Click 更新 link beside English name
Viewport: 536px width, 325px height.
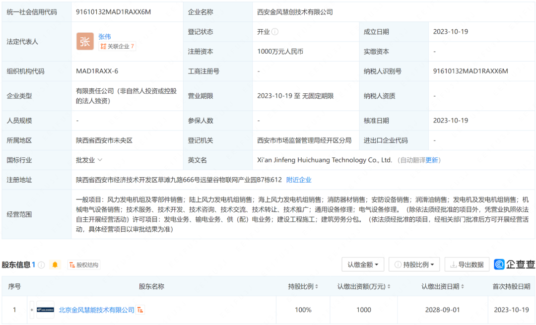coord(432,160)
